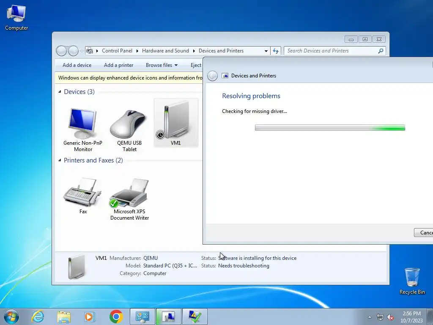
Task: Select the QEMU USB Tablet device
Action: pyautogui.click(x=129, y=130)
